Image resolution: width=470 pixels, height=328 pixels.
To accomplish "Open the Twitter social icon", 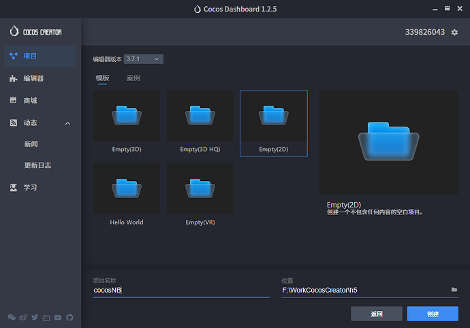I will pyautogui.click(x=35, y=317).
